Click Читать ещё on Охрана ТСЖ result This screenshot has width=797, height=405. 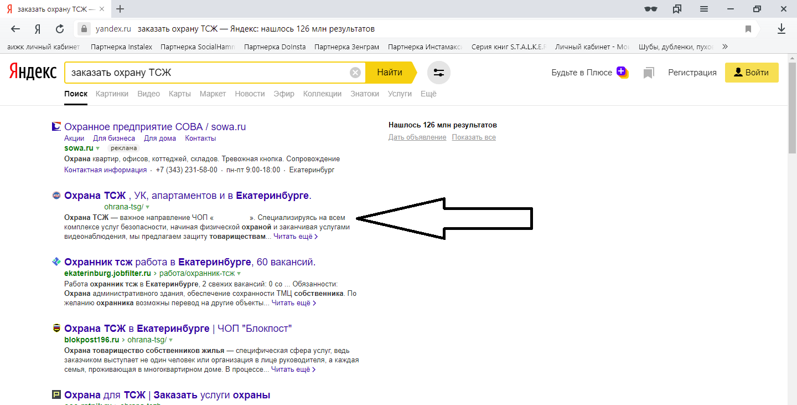pyautogui.click(x=296, y=237)
